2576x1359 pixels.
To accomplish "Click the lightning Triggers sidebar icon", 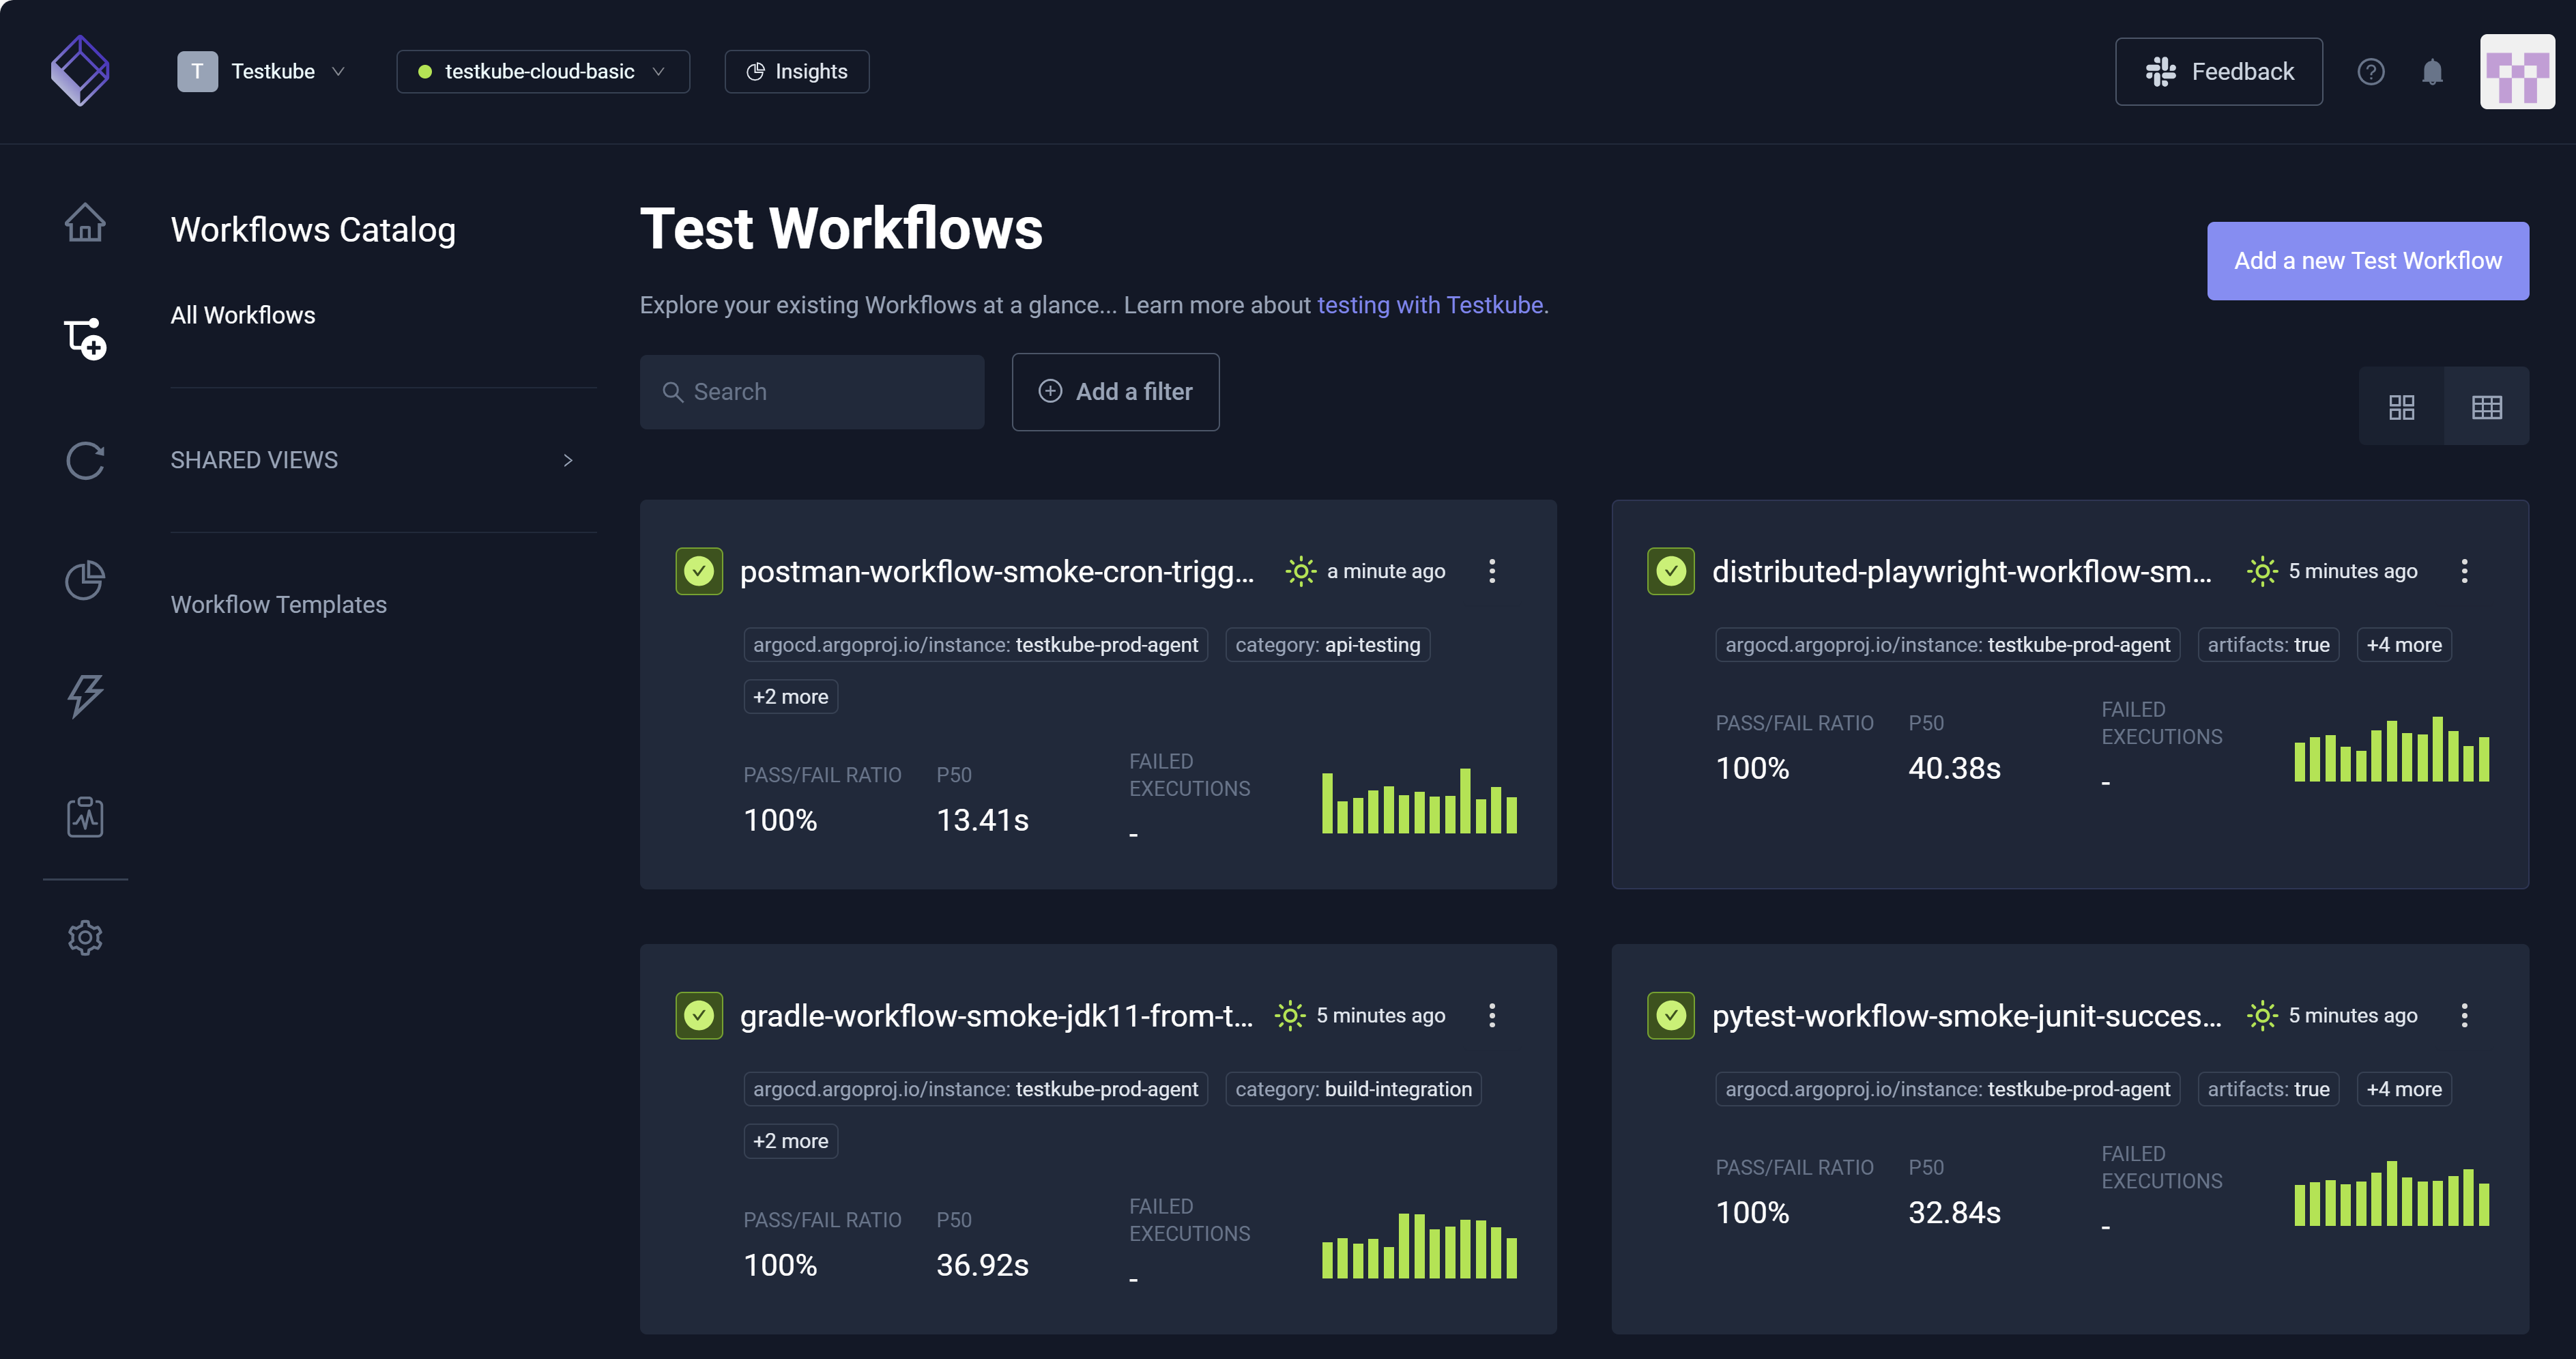I will point(85,696).
